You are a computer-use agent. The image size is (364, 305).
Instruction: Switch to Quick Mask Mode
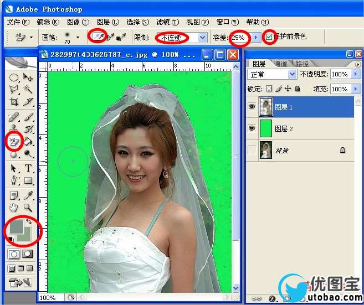click(27, 254)
